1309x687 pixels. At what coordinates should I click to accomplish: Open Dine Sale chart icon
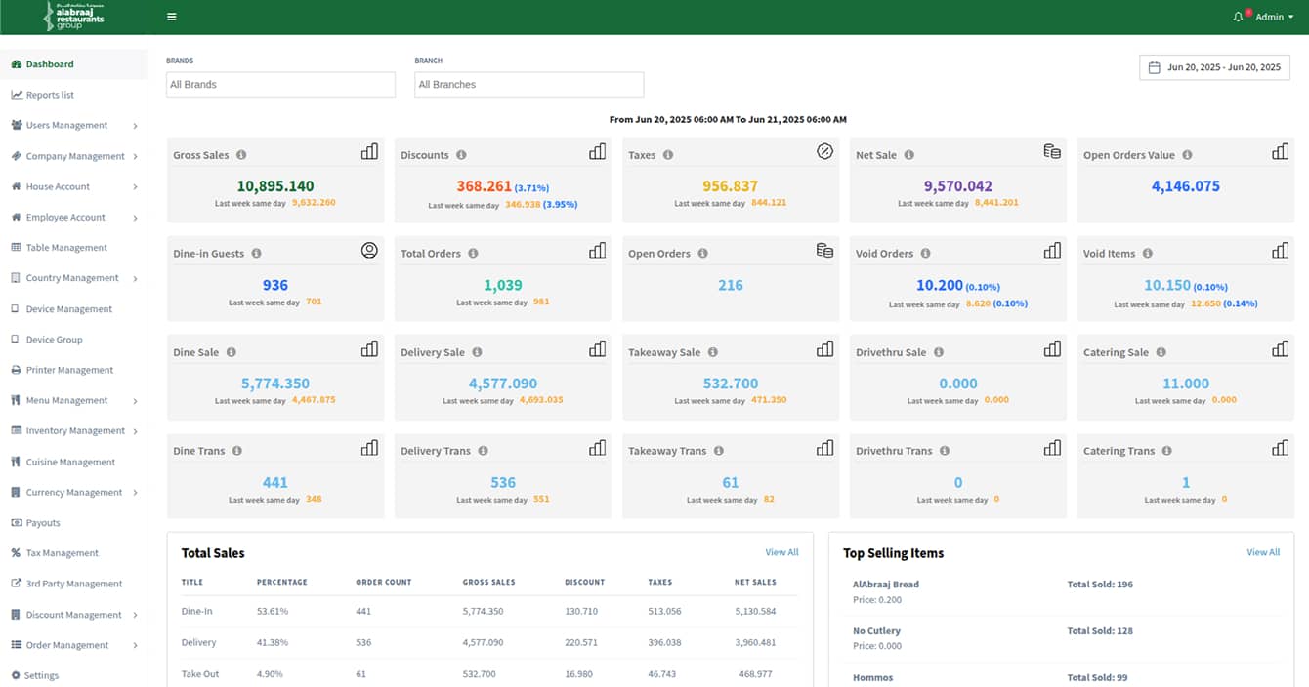tap(369, 348)
